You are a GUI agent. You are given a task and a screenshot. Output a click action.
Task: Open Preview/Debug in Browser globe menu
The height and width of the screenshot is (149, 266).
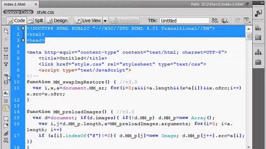pyautogui.click(x=225, y=21)
